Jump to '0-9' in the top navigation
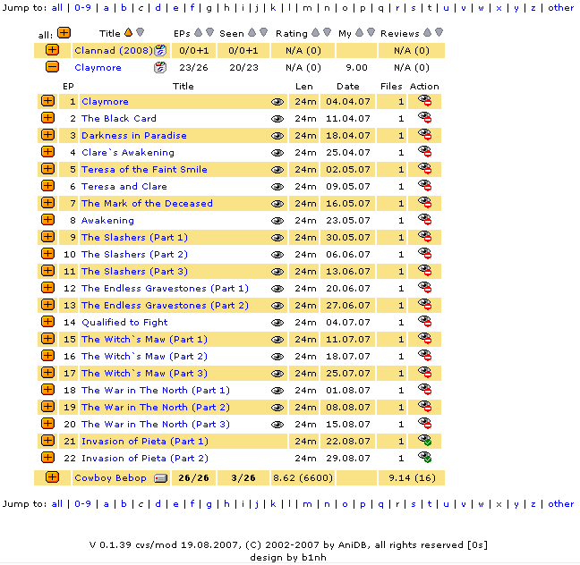 [x=82, y=7]
